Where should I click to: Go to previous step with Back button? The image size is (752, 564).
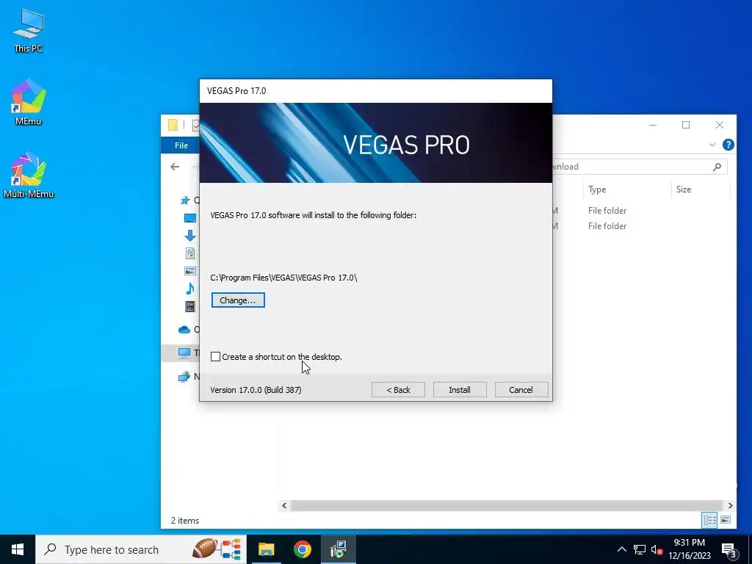pos(398,390)
